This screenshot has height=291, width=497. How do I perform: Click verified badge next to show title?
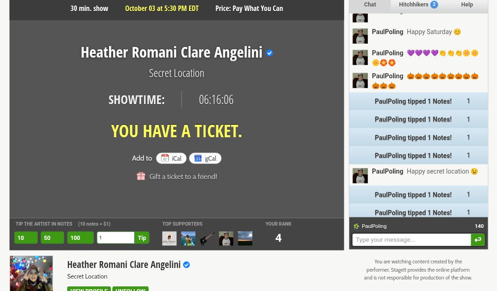pos(270,53)
